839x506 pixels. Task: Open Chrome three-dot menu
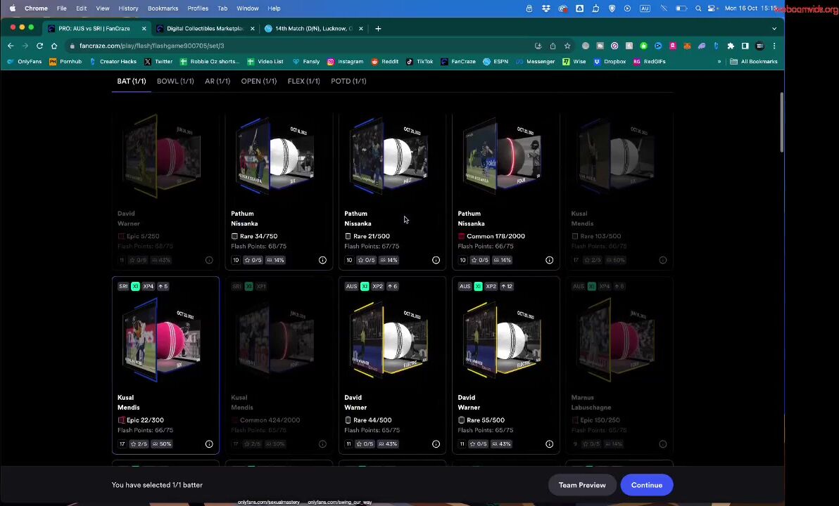coord(774,46)
